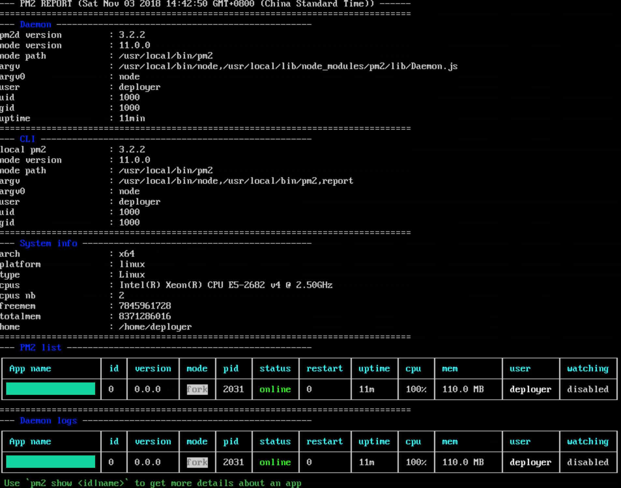Select the arch value x64
This screenshot has height=488, width=621.
[x=126, y=254]
